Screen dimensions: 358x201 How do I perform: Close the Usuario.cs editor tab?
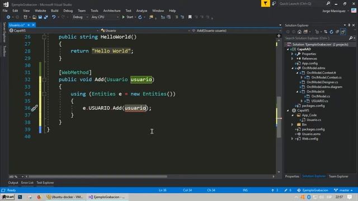click(34, 25)
